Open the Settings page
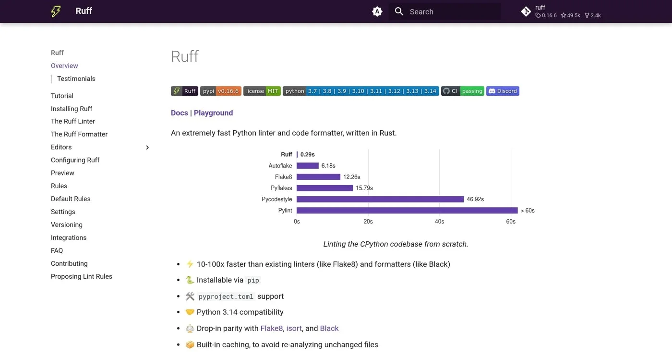672x352 pixels. click(x=63, y=212)
